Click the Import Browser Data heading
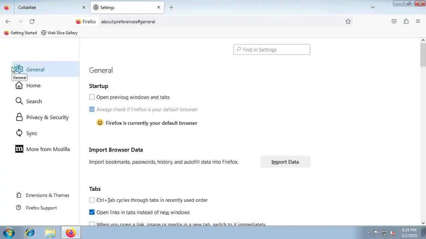Image resolution: width=426 pixels, height=239 pixels. (116, 150)
